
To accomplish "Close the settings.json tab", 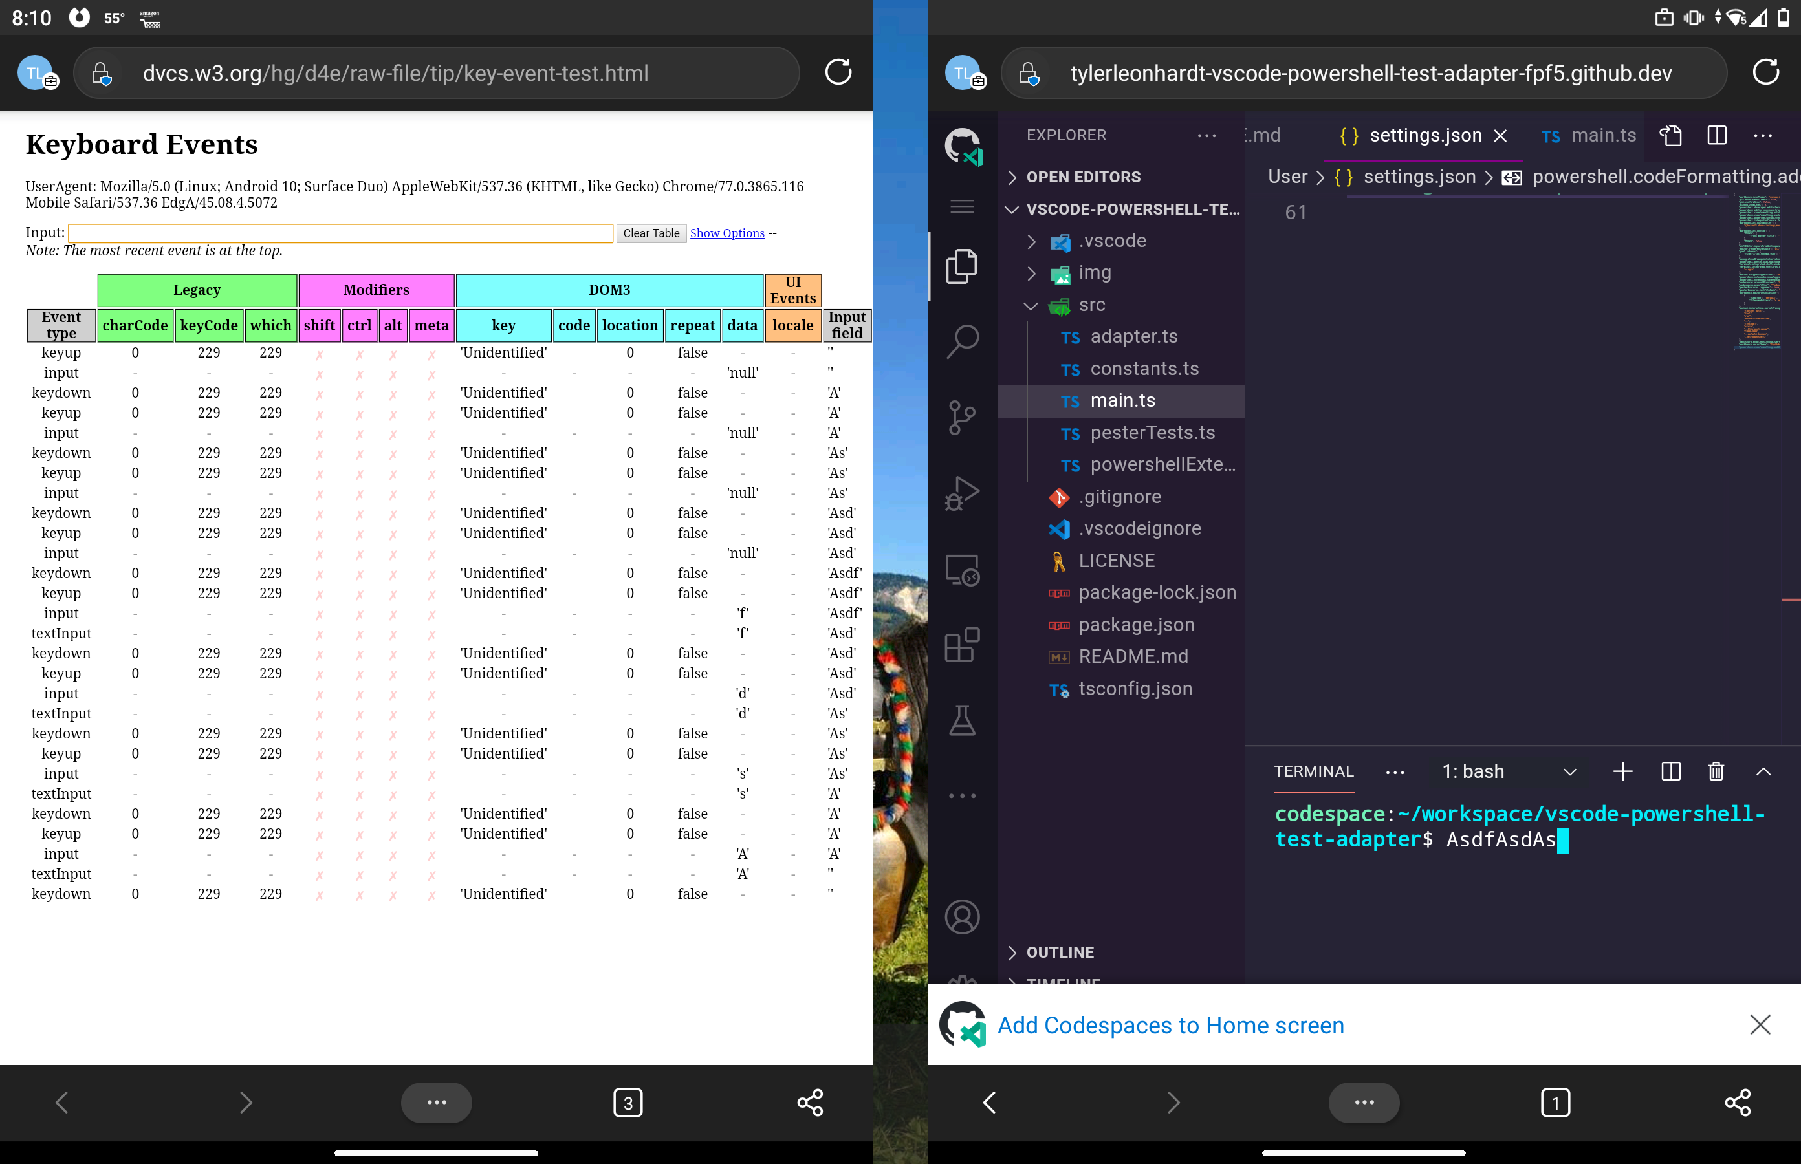I will click(x=1501, y=135).
